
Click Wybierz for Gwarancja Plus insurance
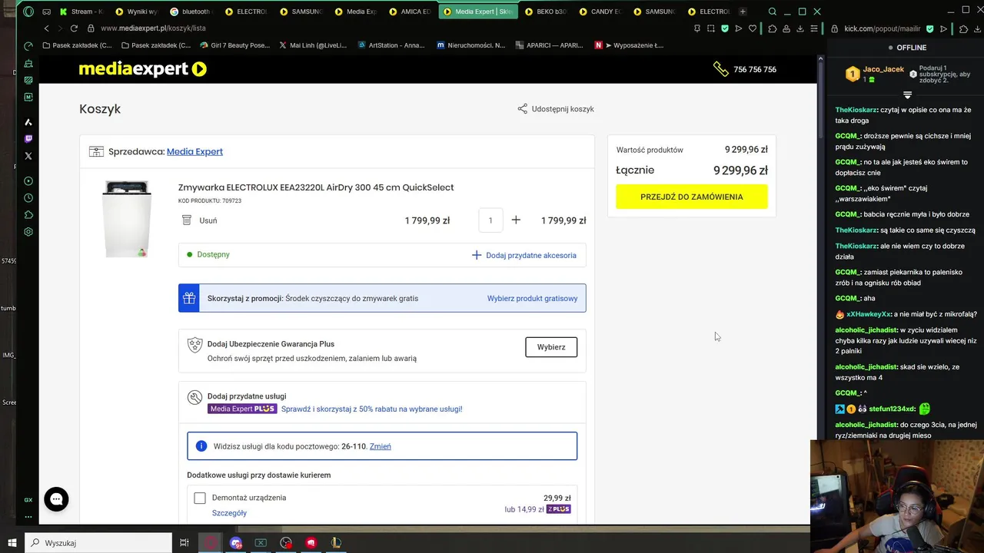click(551, 347)
